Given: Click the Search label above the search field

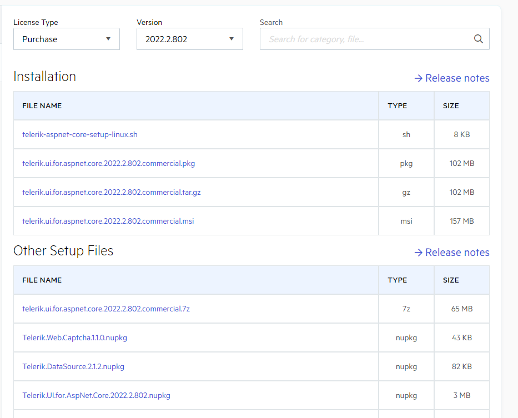Looking at the screenshot, I should point(271,22).
